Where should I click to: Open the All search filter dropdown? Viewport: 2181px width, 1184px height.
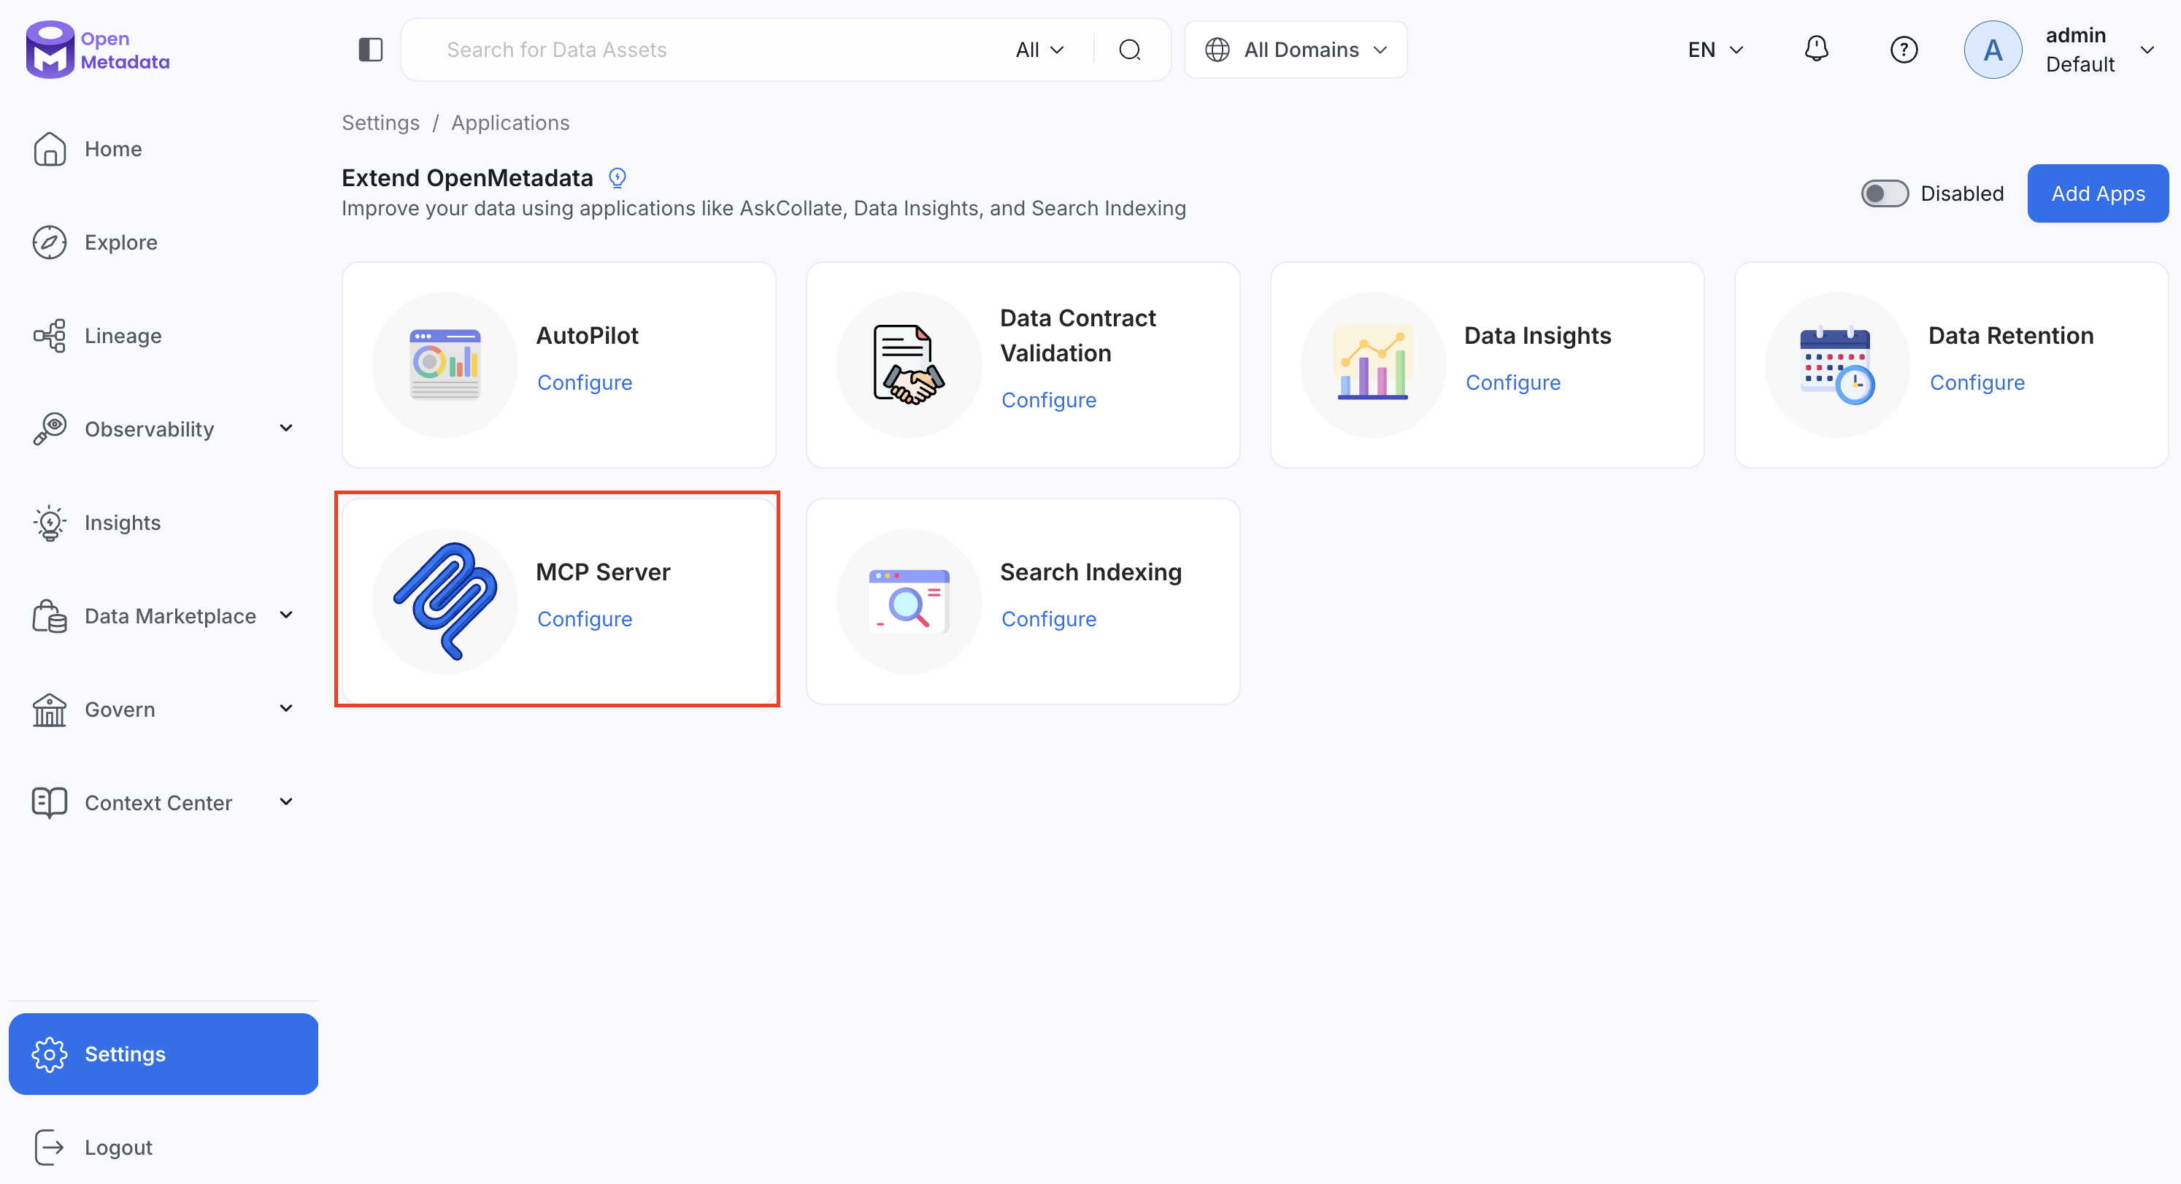(1039, 50)
